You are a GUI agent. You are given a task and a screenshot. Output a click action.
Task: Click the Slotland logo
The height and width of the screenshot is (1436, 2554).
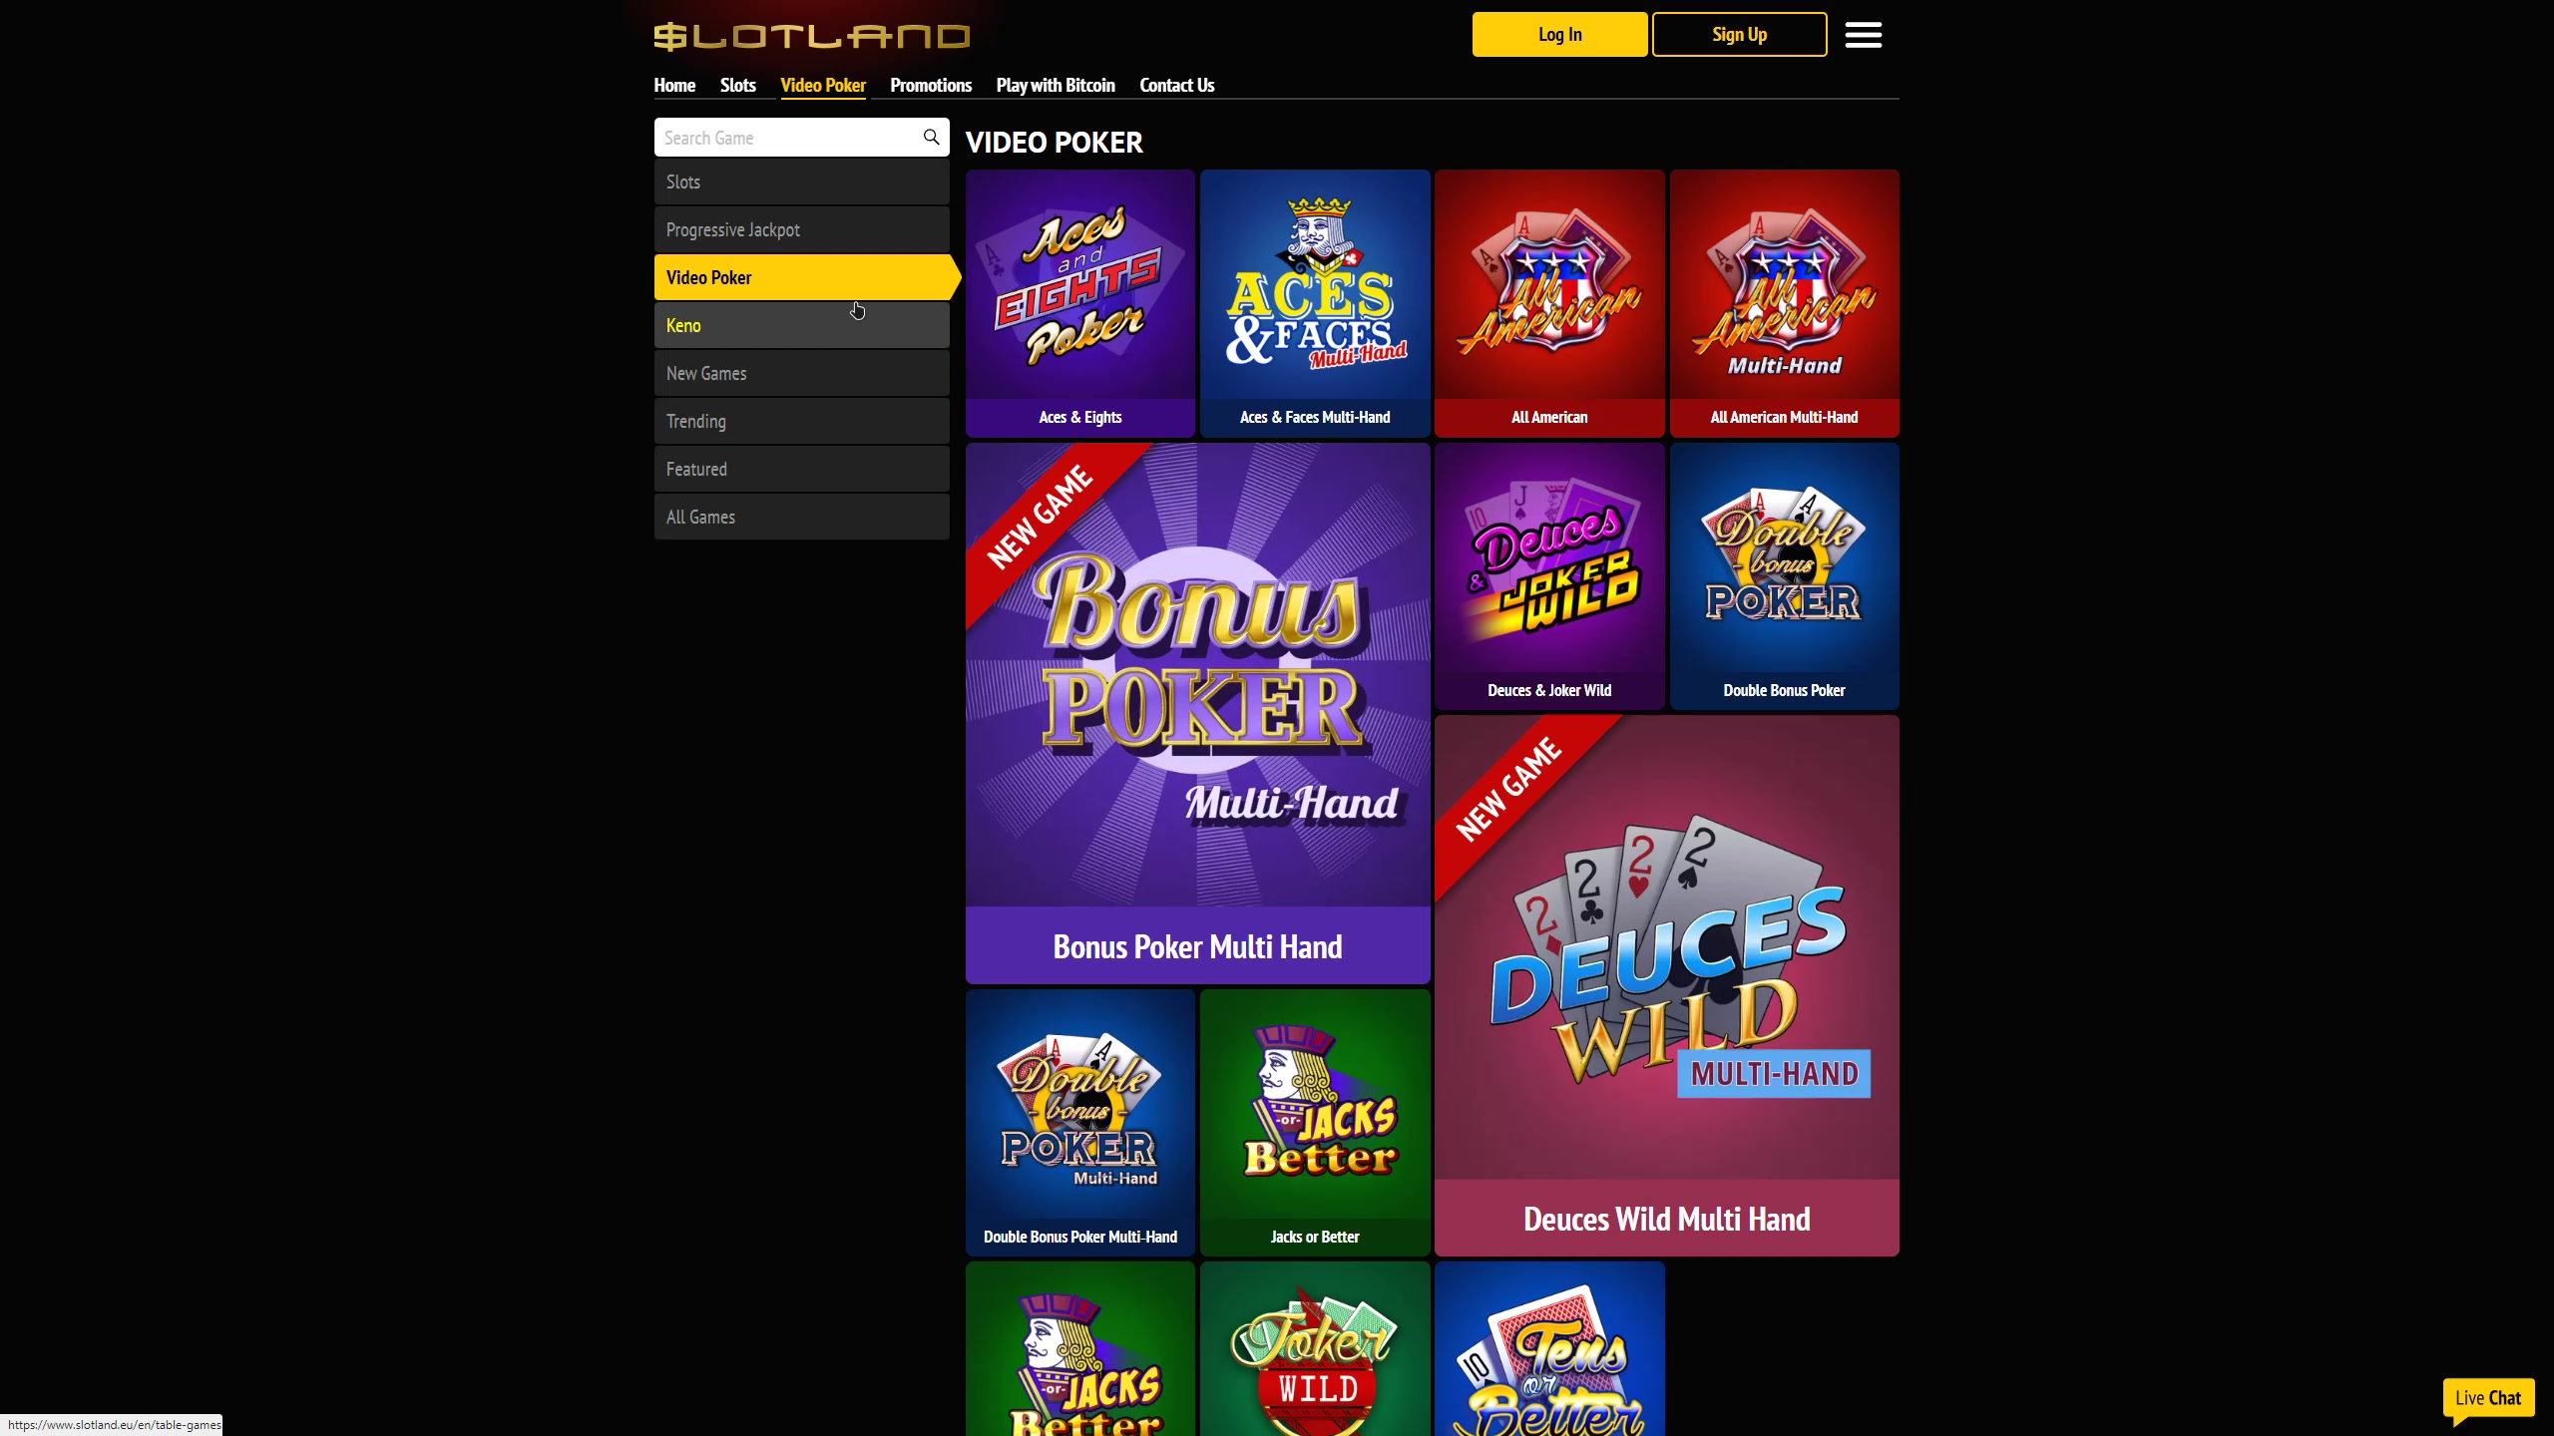pos(811,37)
